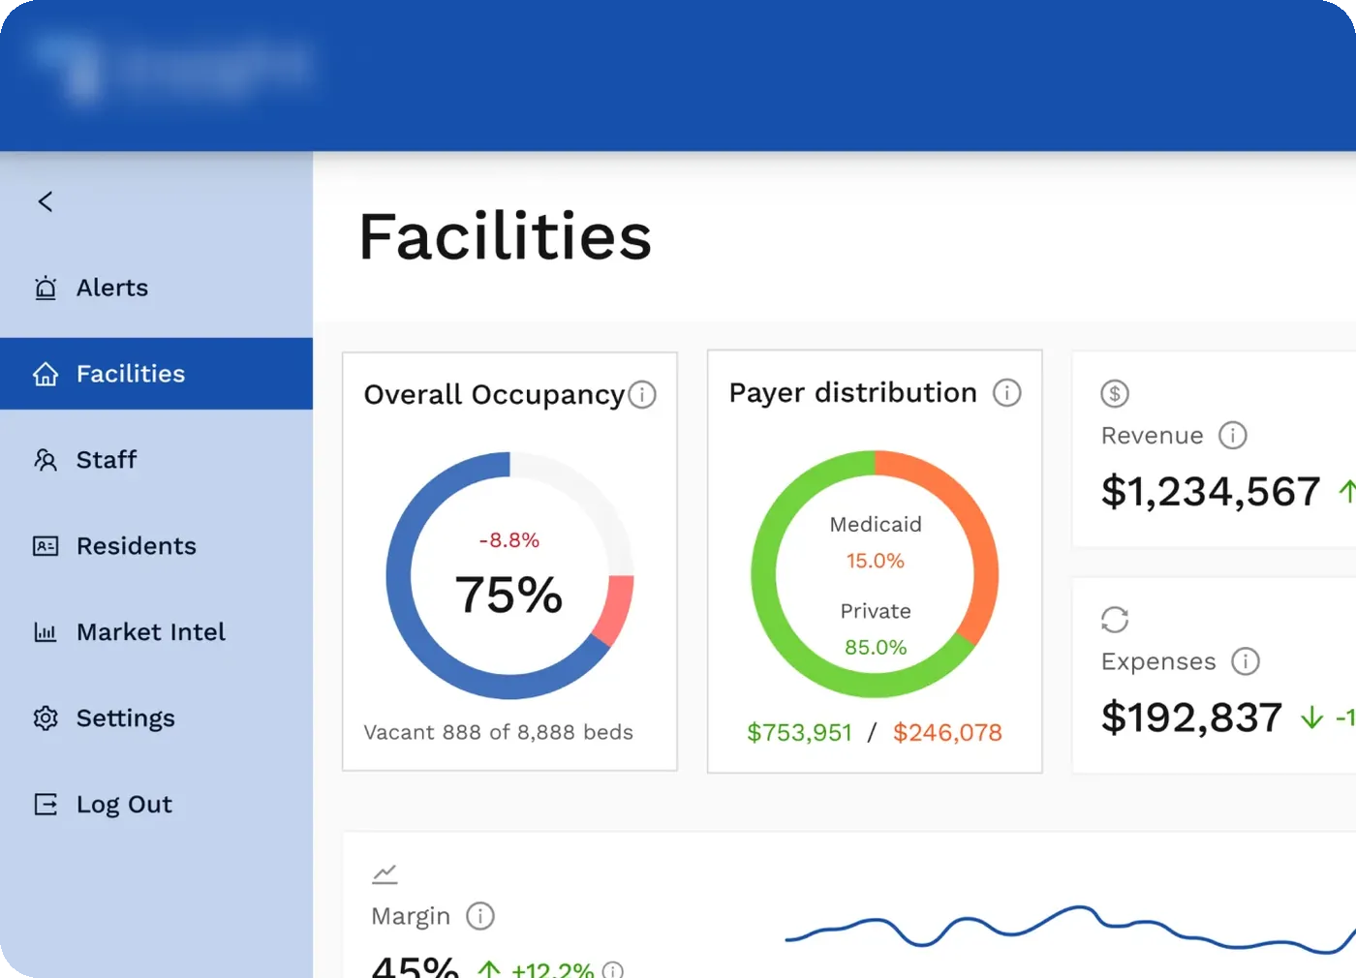
Task: Click the -8.8% occupancy change
Action: 509,540
